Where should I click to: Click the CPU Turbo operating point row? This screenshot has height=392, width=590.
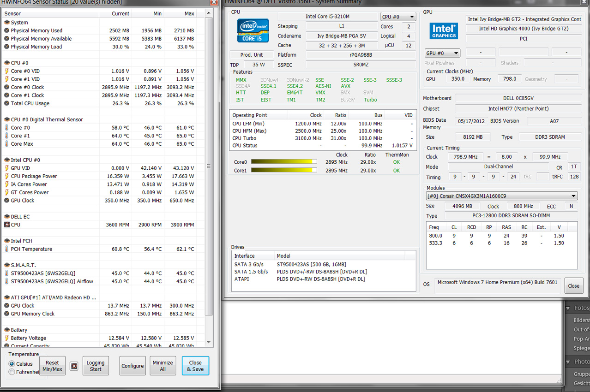coord(324,138)
